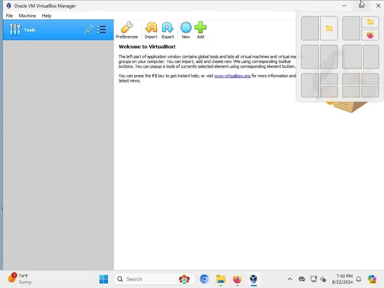The image size is (384, 288).
Task: Open the File menu
Action: (x=9, y=16)
